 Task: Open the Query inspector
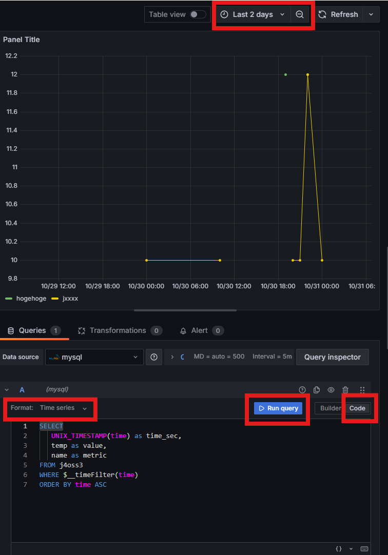(x=332, y=357)
